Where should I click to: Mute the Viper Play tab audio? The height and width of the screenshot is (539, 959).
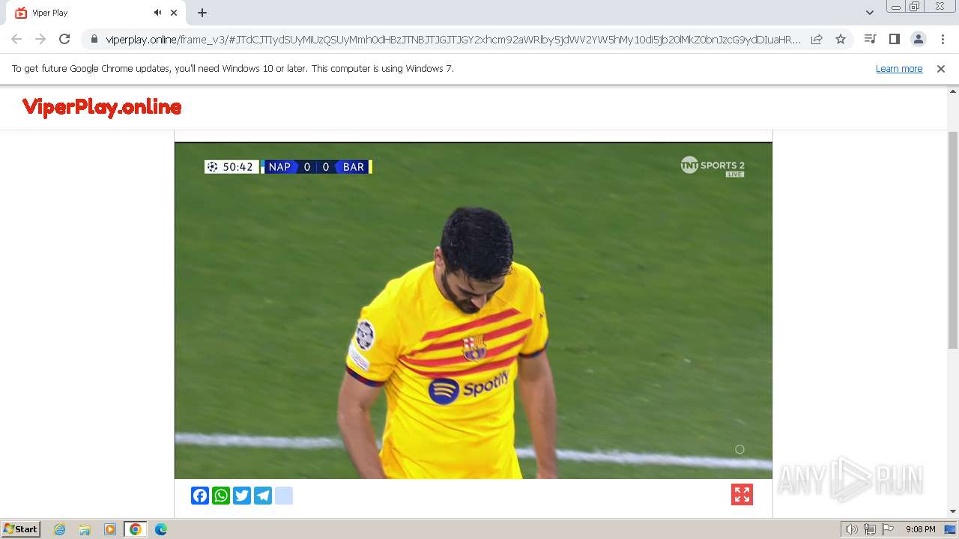point(157,13)
